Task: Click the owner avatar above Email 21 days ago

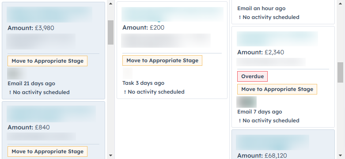Action: 17,73
